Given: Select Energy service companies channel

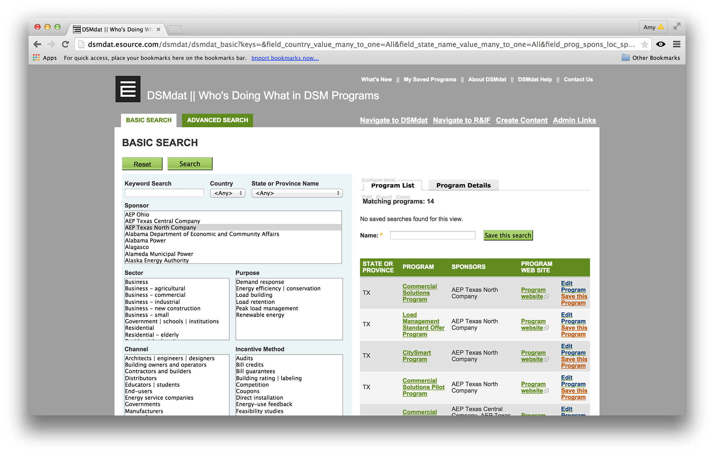Looking at the screenshot, I should pyautogui.click(x=177, y=398).
